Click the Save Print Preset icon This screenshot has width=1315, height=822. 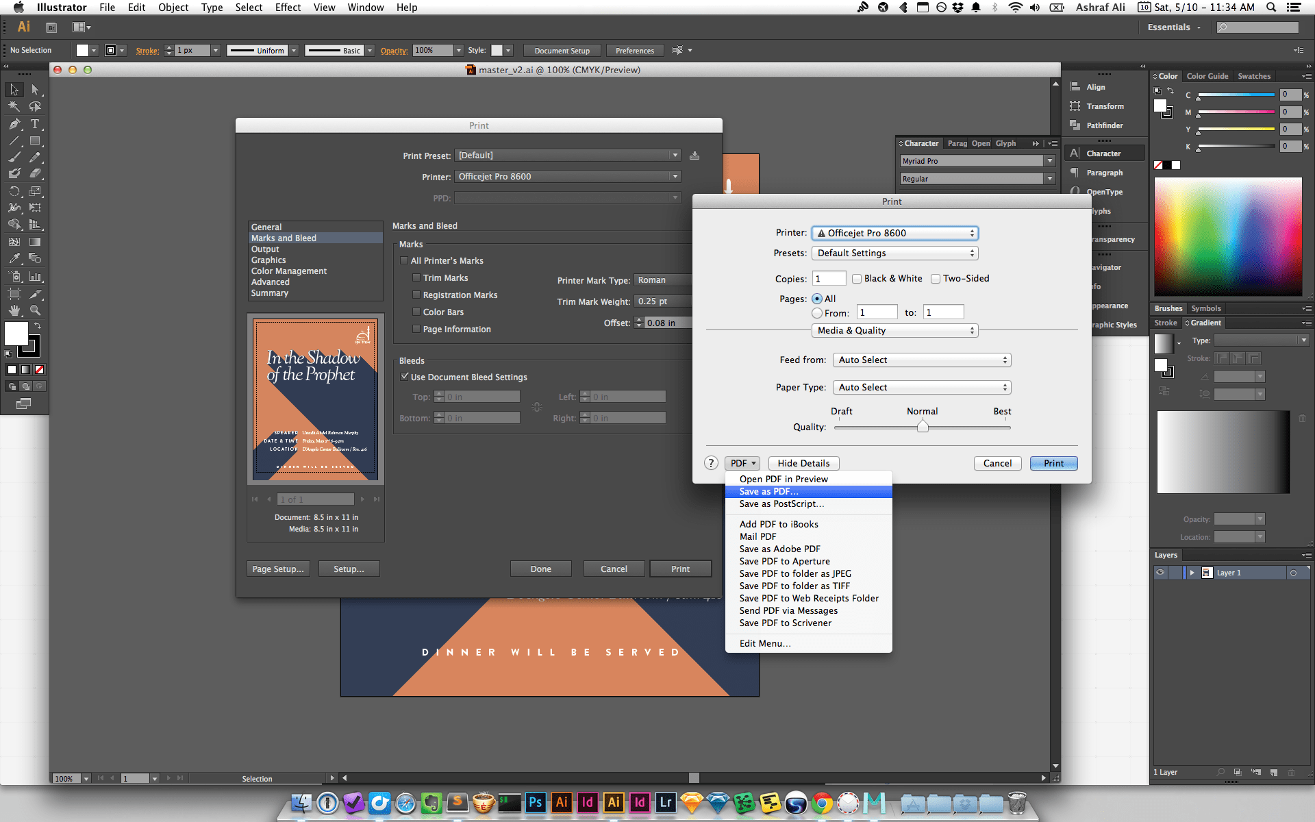pos(694,155)
